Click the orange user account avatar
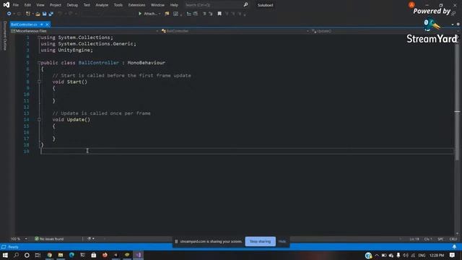Screen dimensions: 462x260 pos(411,5)
